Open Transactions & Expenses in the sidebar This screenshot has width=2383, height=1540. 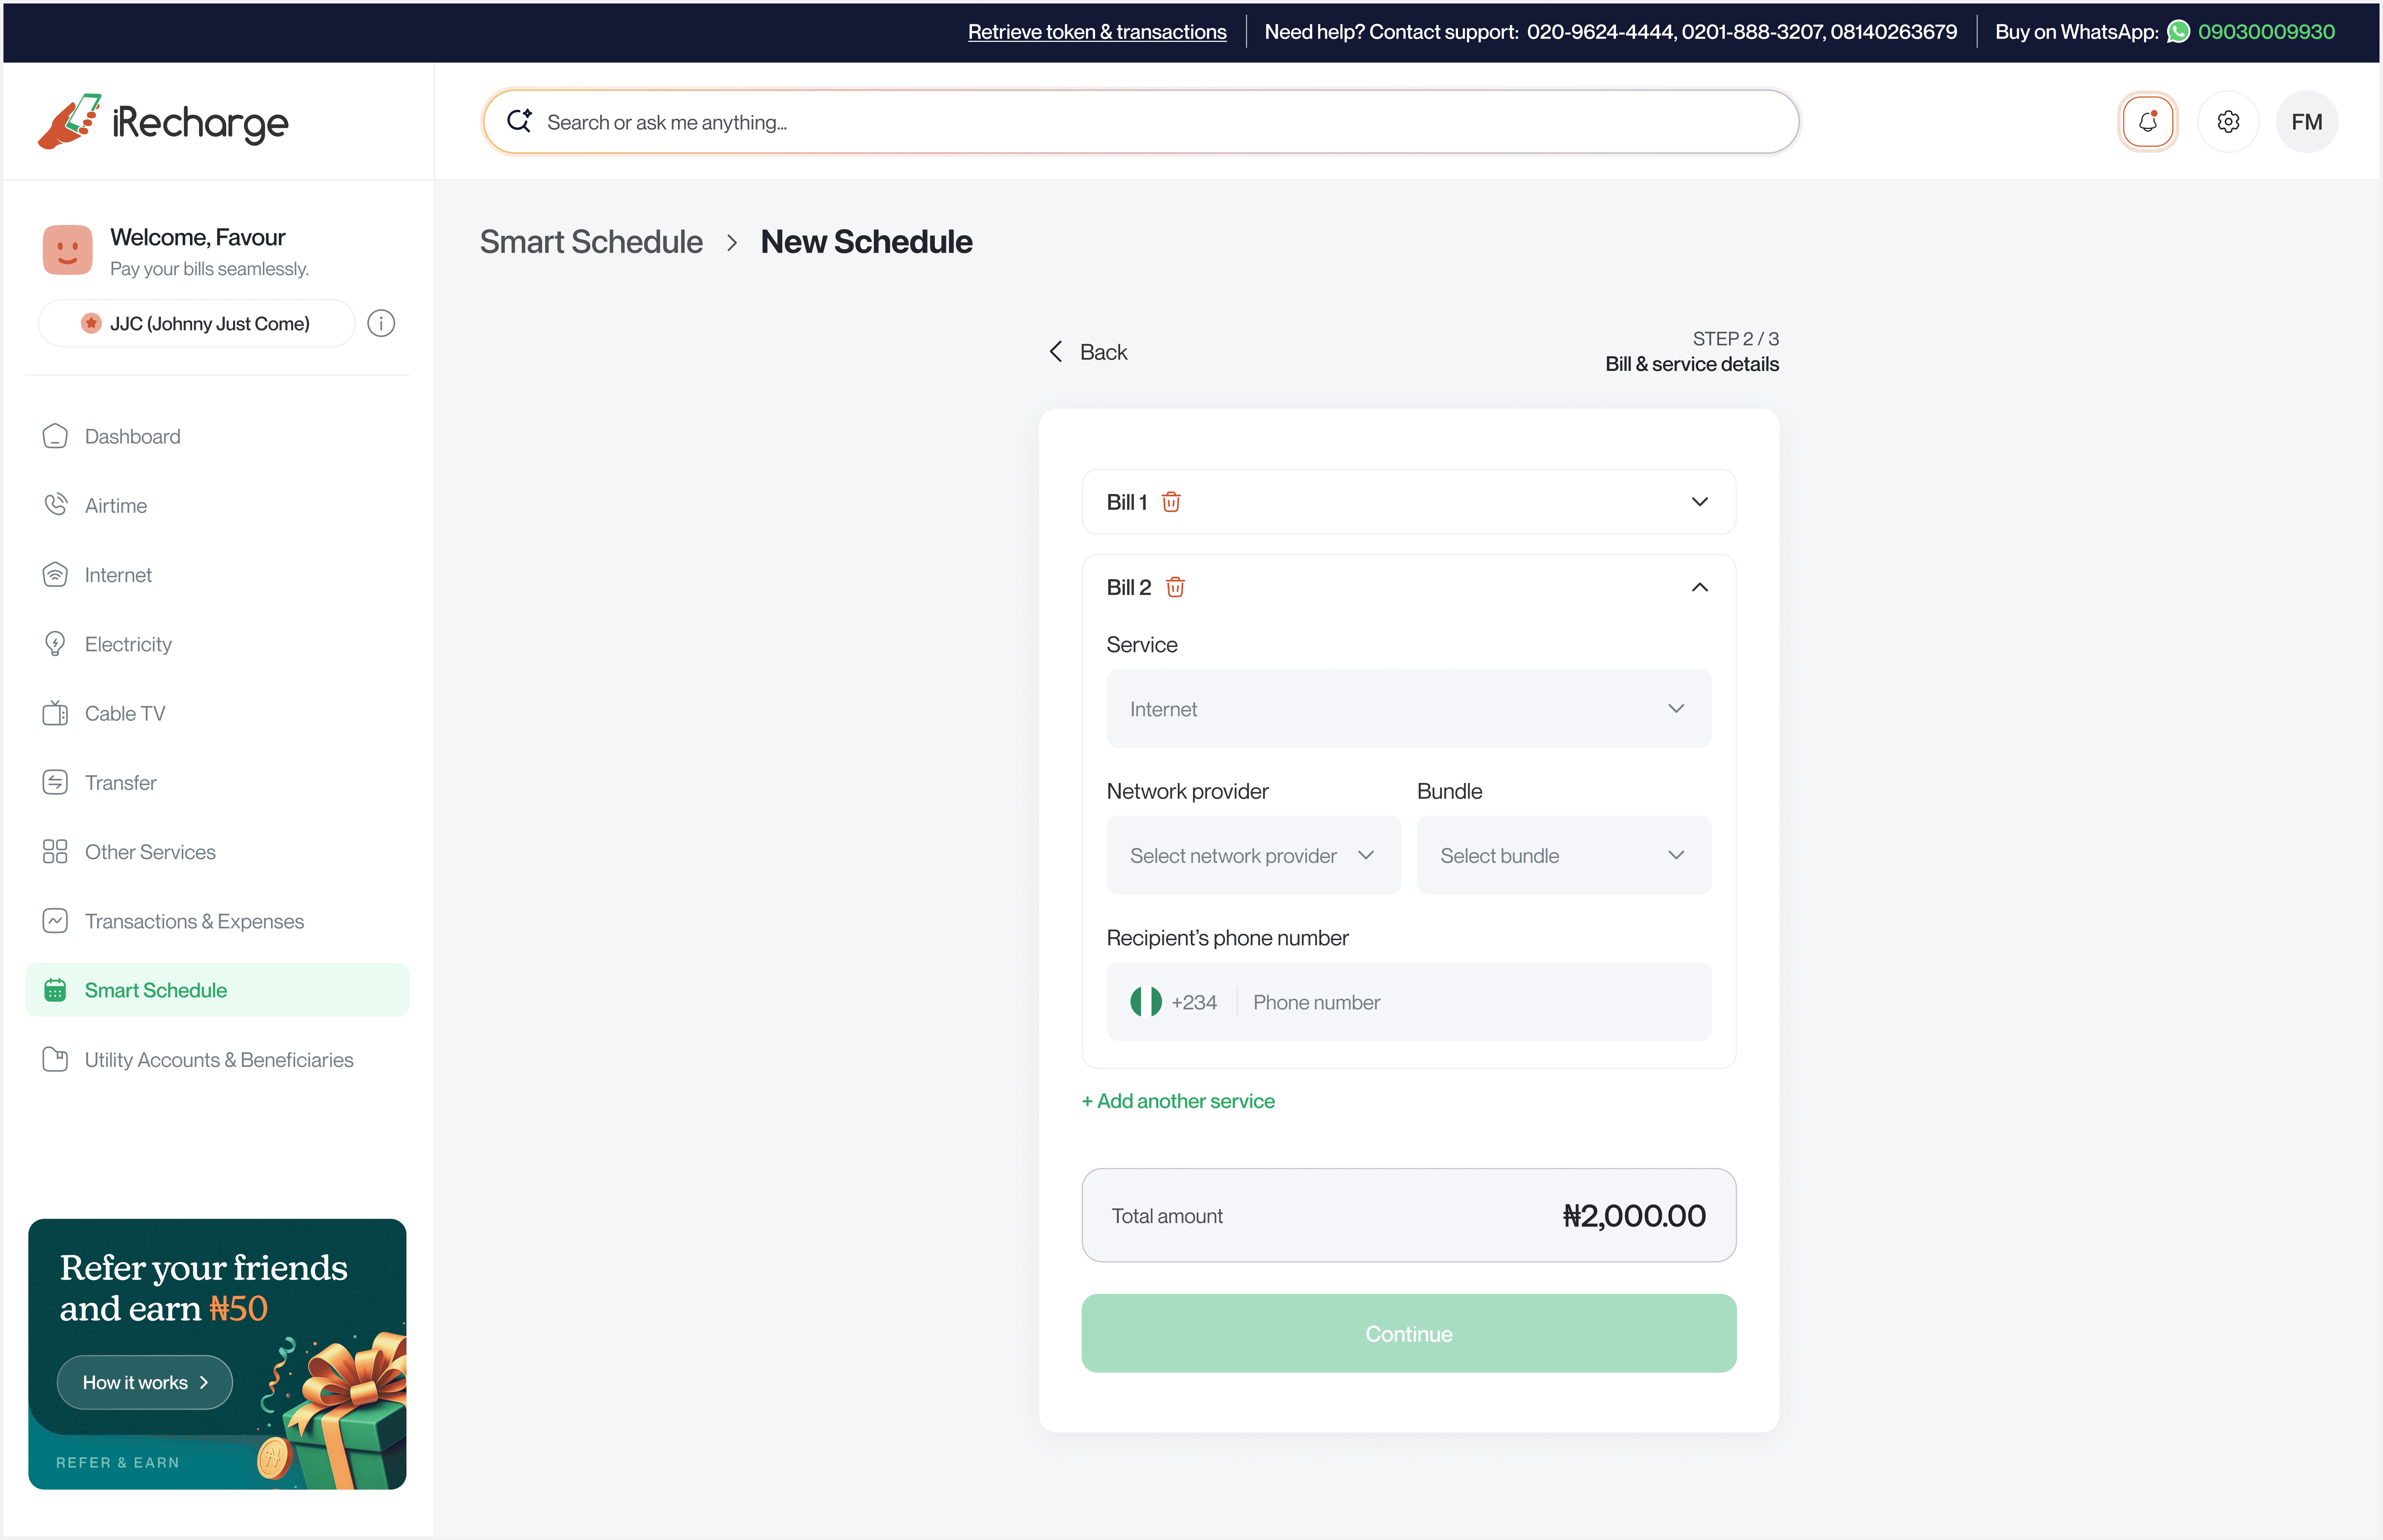(194, 921)
